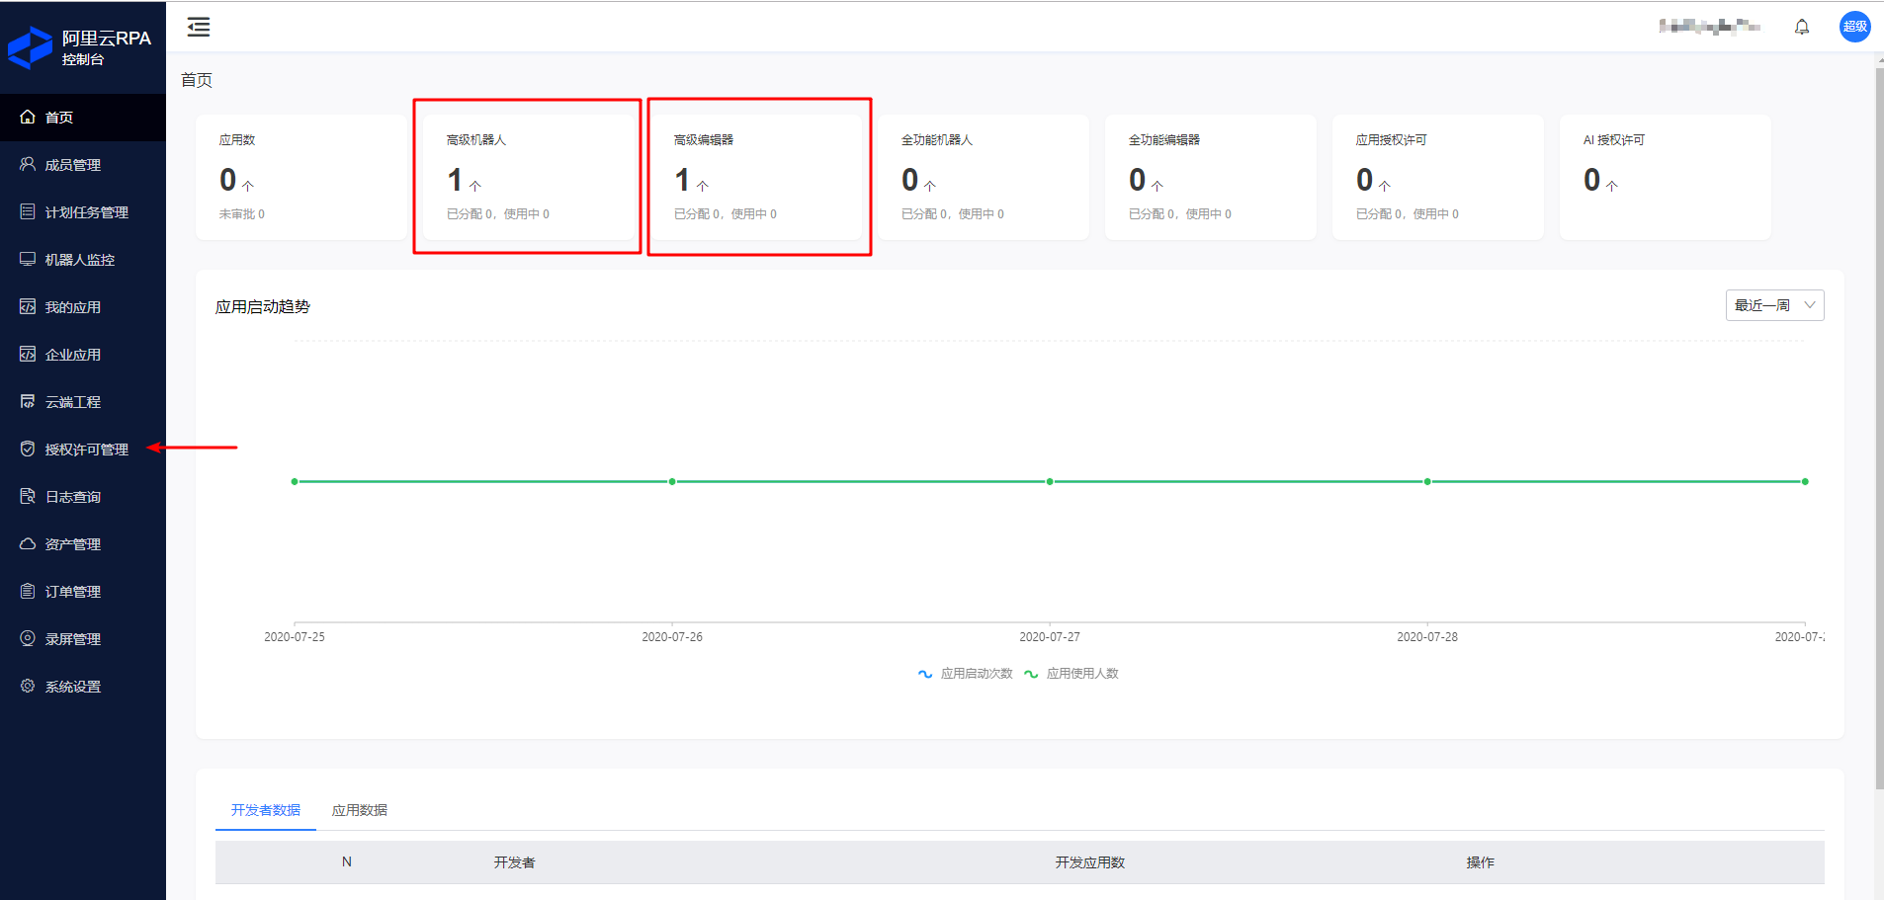This screenshot has height=900, width=1884.
Task: Click the blurred account name in header
Action: pyautogui.click(x=1709, y=27)
